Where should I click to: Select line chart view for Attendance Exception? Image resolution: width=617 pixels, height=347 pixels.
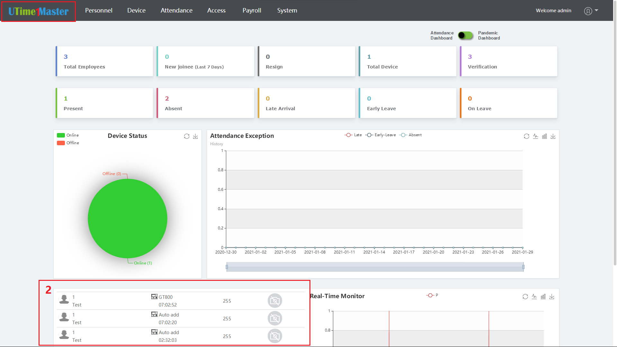[535, 136]
